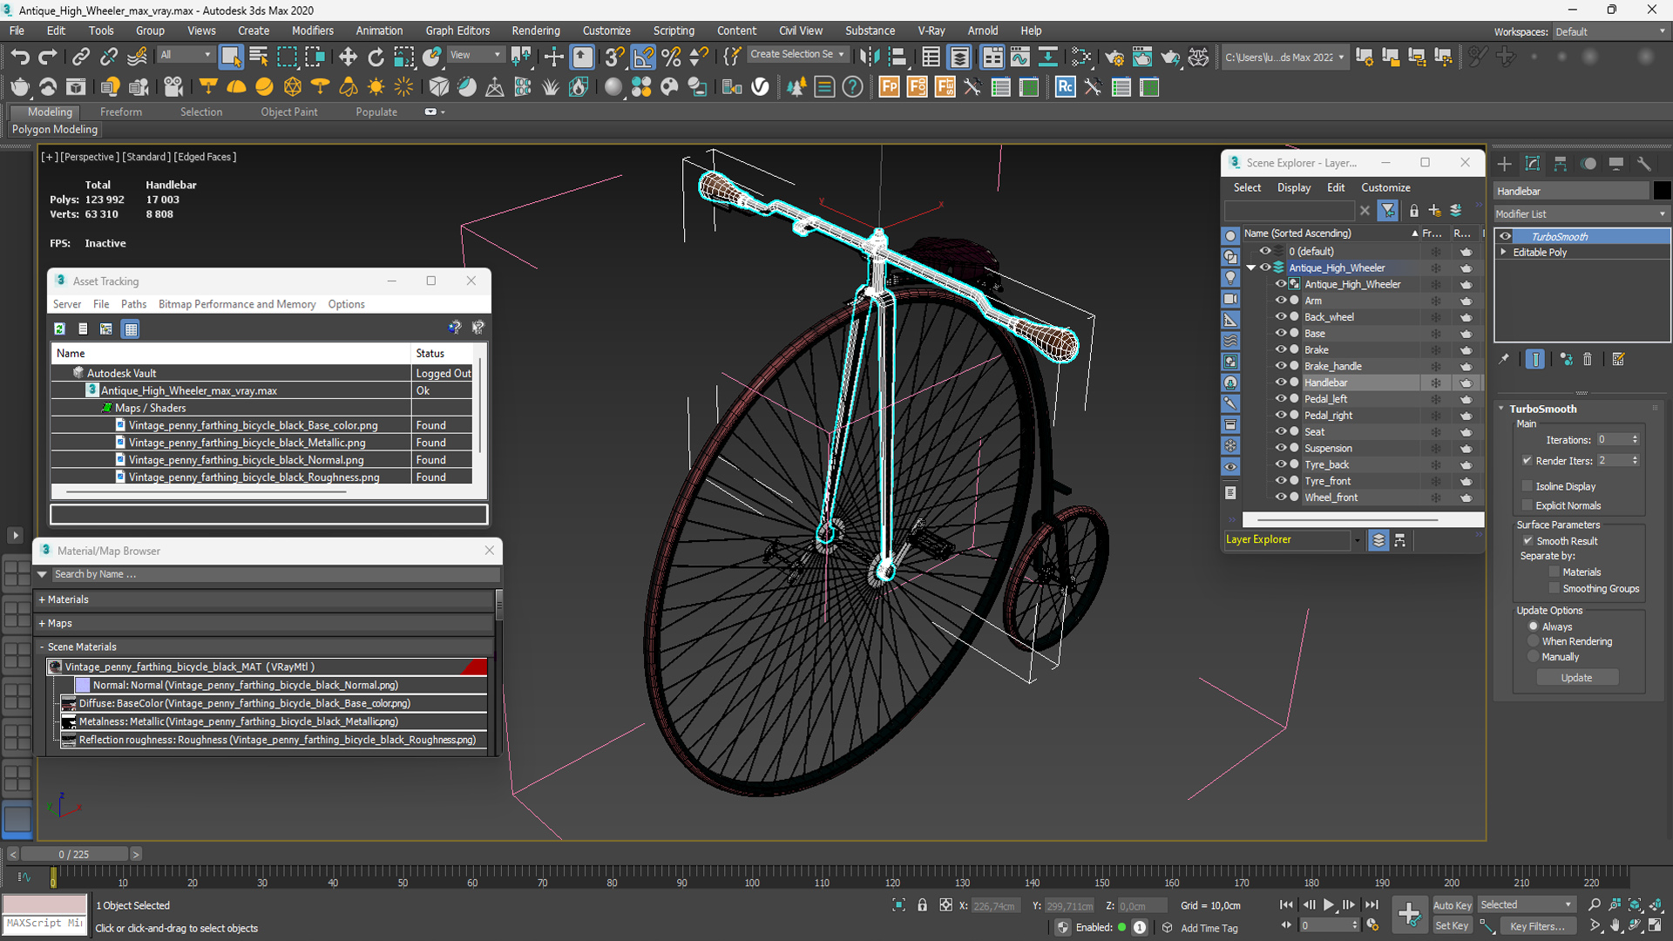Toggle the Angle Snap icon
This screenshot has width=1673, height=941.
pos(643,58)
